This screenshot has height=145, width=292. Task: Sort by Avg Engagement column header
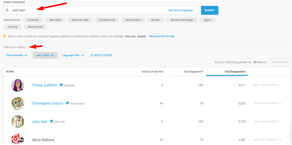coord(193,72)
